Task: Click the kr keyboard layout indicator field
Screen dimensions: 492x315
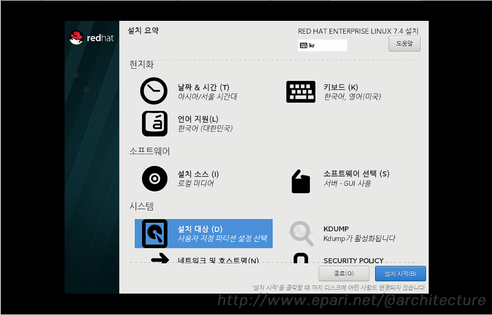Action: (322, 45)
